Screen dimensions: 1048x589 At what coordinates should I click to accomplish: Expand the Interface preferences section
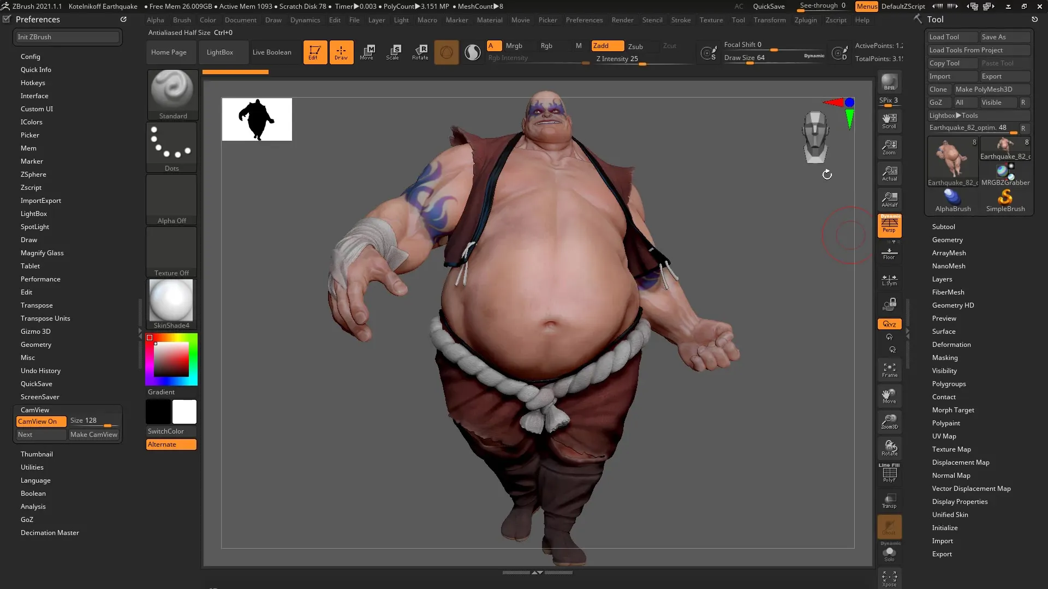pyautogui.click(x=34, y=96)
